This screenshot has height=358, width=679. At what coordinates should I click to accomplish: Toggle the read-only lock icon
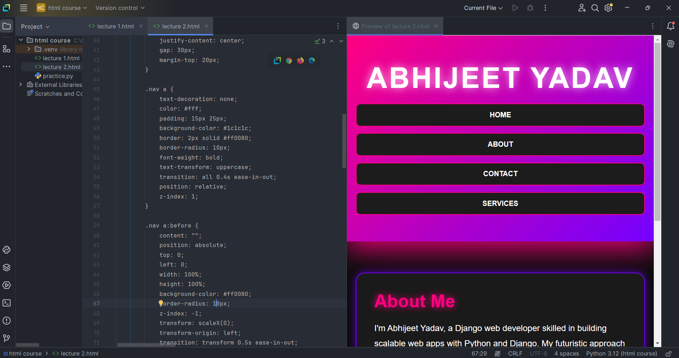[668, 353]
